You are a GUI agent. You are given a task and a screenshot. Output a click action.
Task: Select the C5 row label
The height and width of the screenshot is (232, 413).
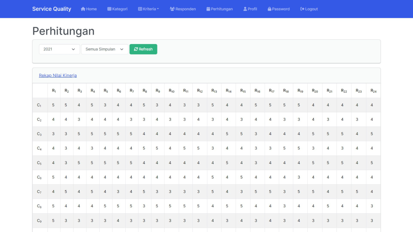(39, 163)
